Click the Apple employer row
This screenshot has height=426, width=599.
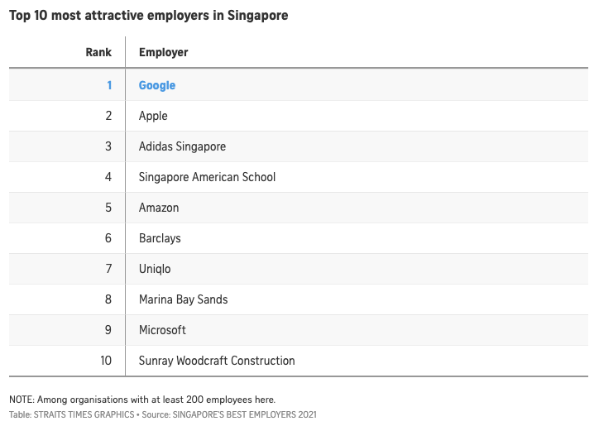[x=153, y=116]
